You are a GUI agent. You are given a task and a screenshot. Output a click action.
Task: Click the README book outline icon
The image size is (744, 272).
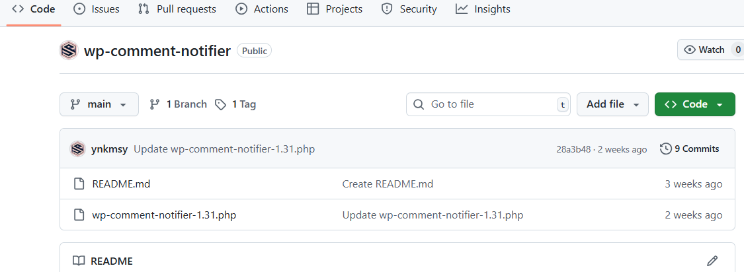(x=79, y=261)
